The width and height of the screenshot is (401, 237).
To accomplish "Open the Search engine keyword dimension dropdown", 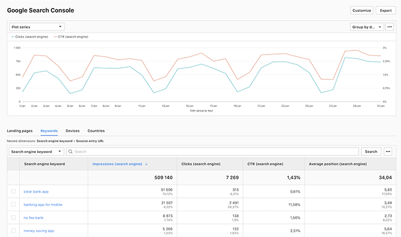I will click(36, 151).
